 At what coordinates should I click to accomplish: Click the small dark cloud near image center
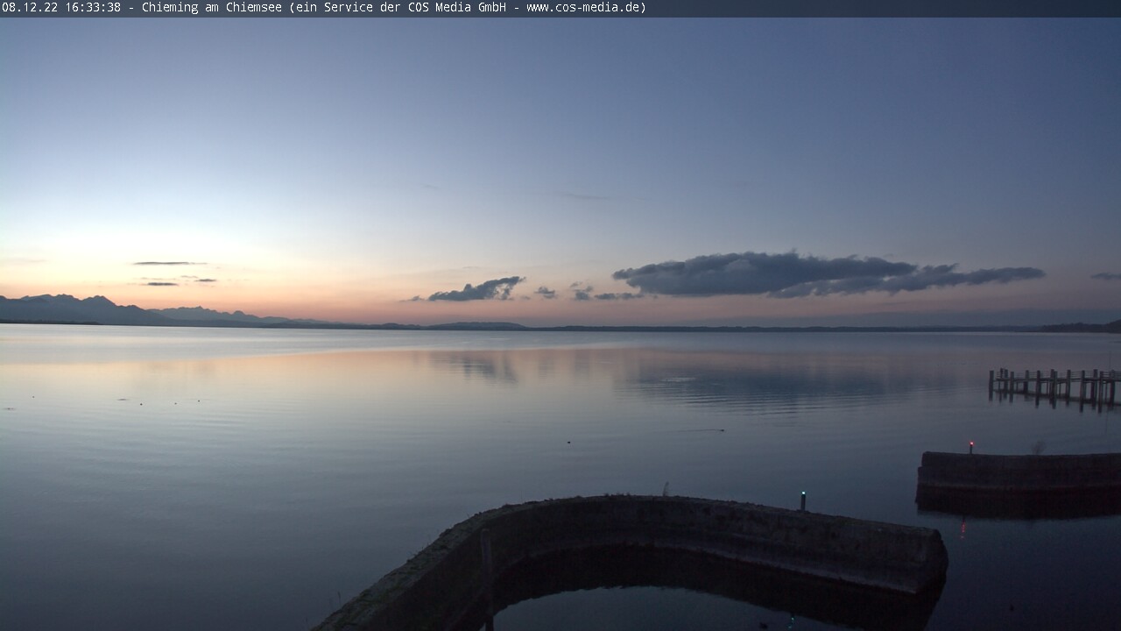(x=477, y=289)
